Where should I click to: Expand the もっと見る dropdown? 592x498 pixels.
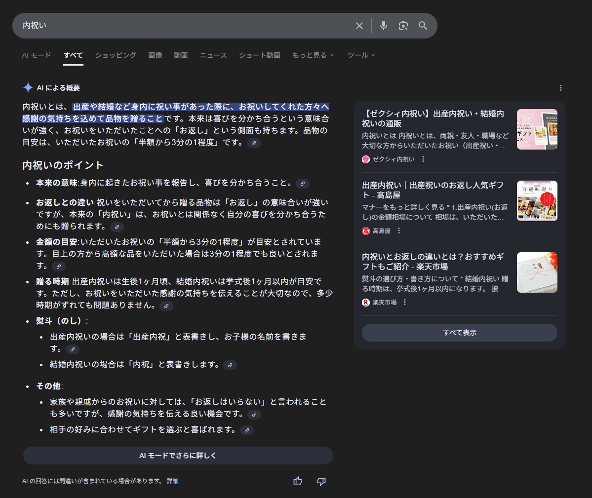click(x=313, y=55)
